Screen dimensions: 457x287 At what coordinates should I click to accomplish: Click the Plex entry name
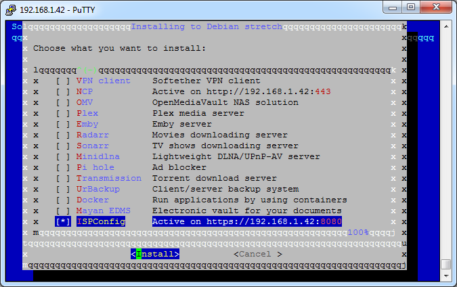[x=87, y=113]
